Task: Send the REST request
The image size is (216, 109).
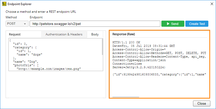Action: [x=173, y=24]
